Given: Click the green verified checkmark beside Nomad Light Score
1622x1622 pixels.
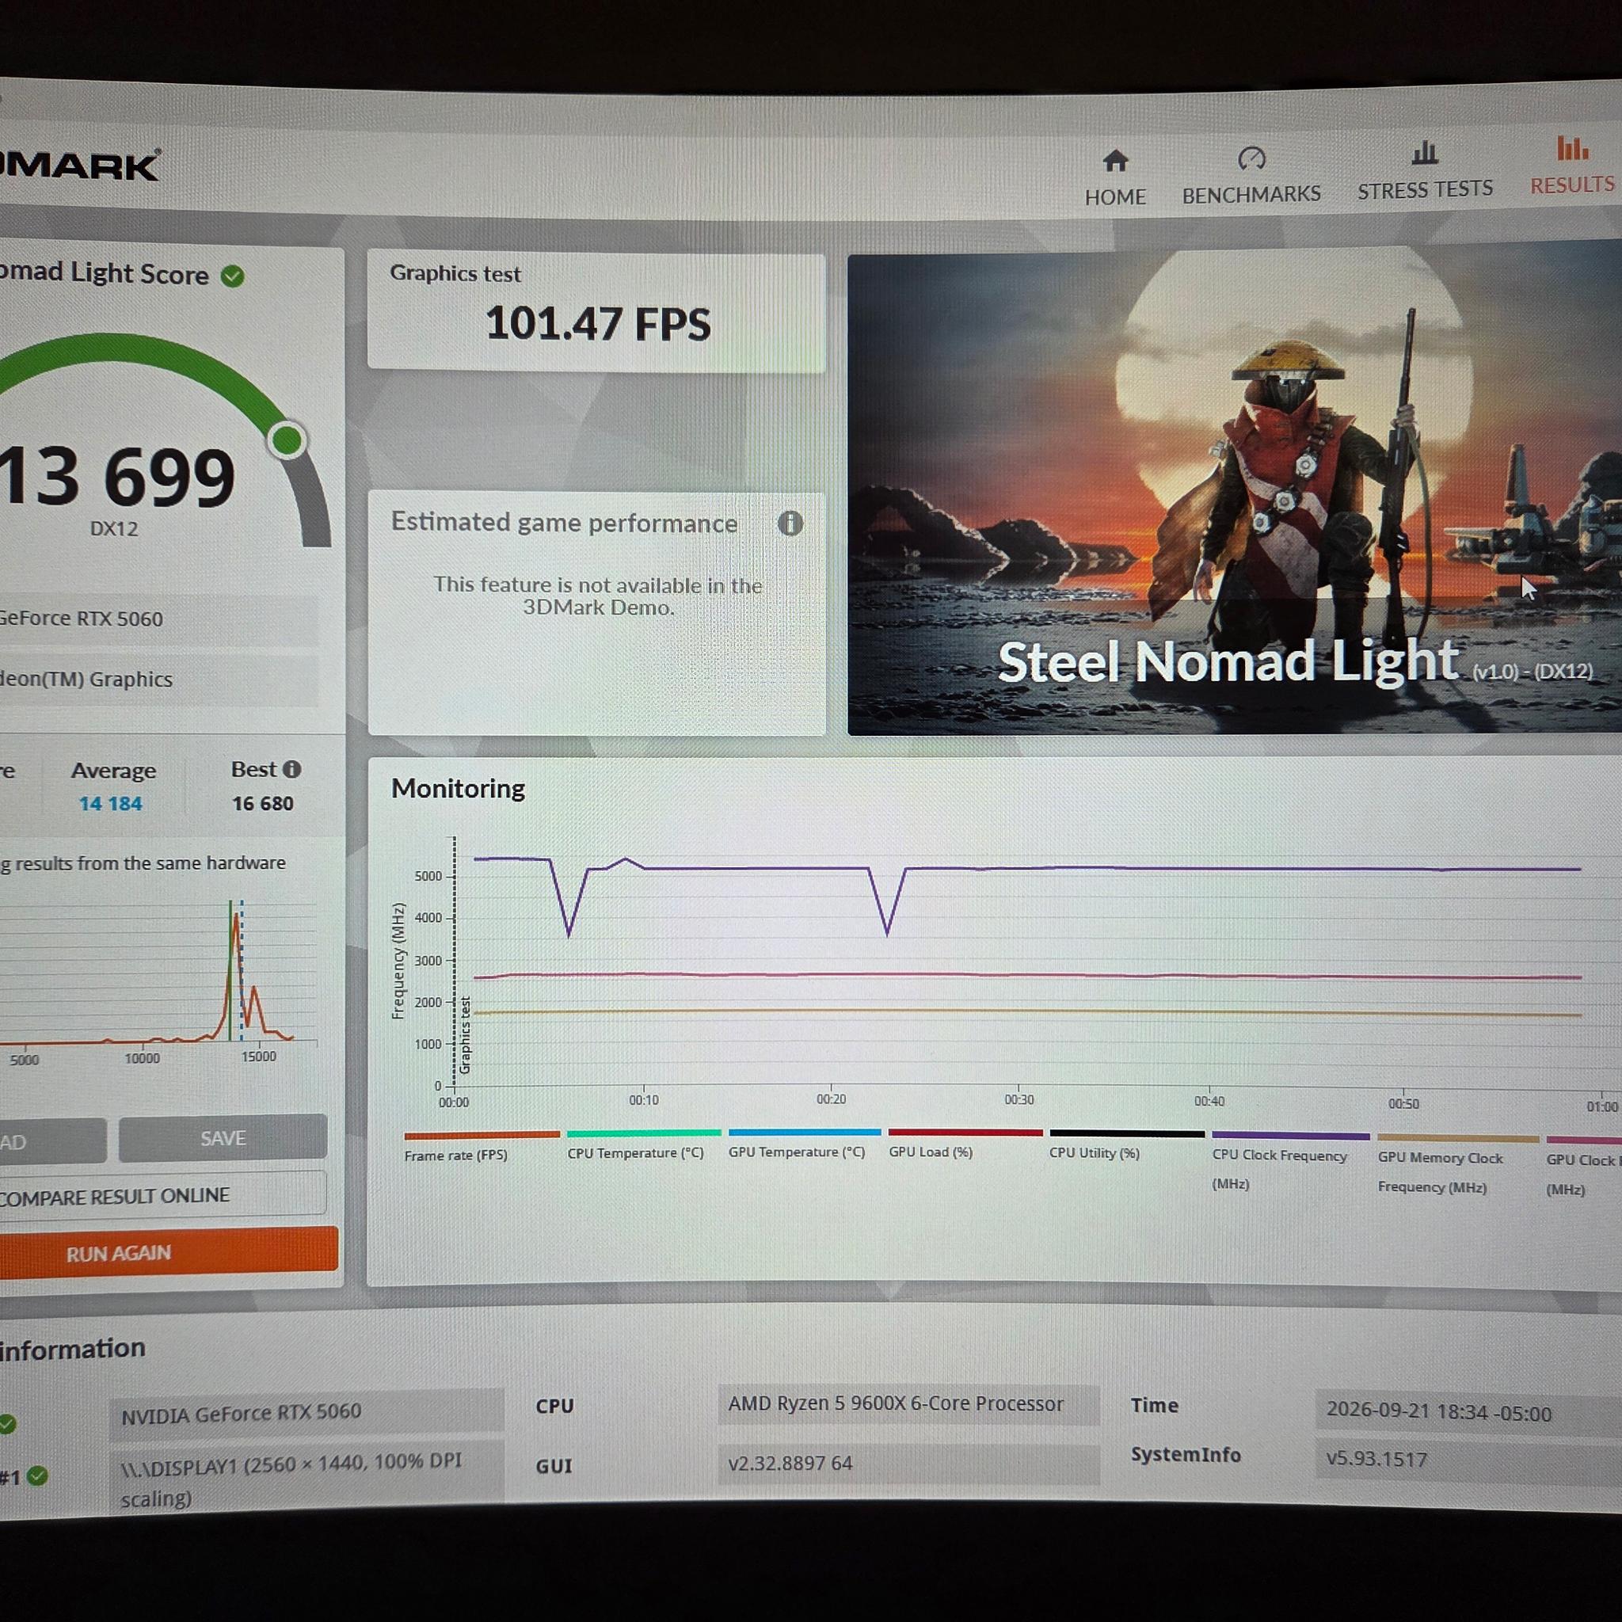Looking at the screenshot, I should click(x=233, y=276).
